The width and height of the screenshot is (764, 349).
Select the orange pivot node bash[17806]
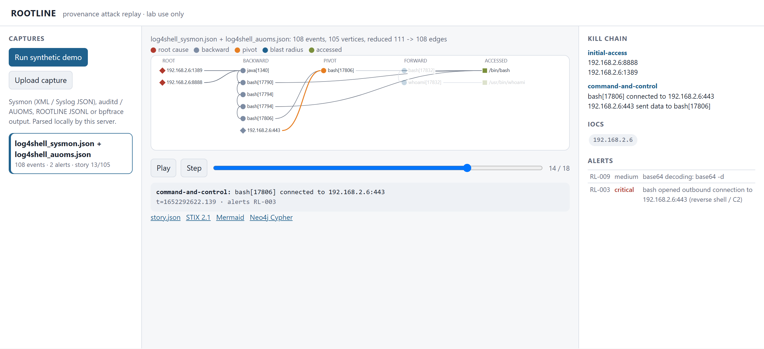coord(324,71)
